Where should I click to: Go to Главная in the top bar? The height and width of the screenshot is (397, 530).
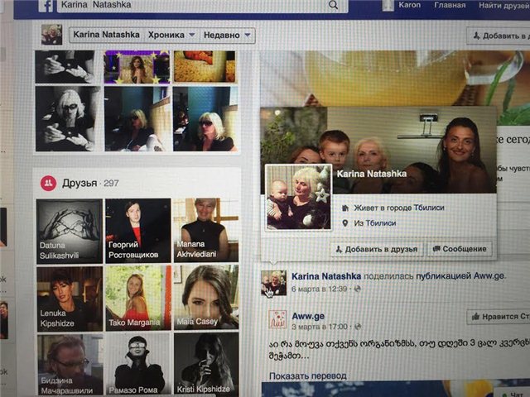coord(450,5)
